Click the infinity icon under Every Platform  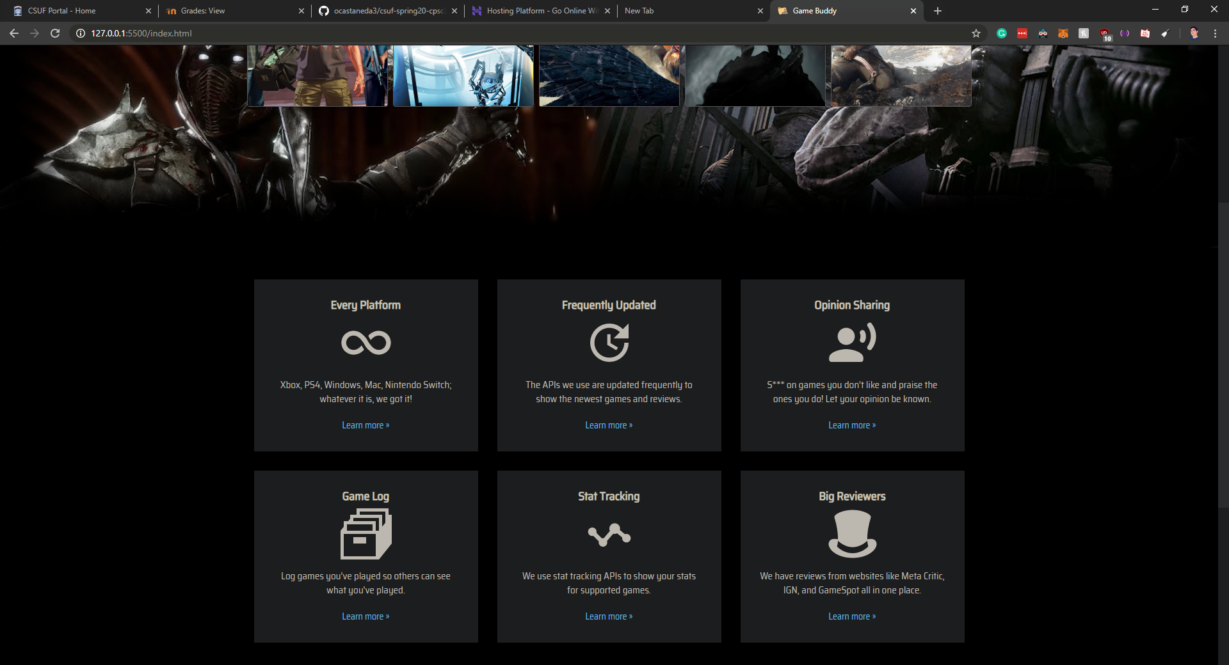click(x=365, y=343)
